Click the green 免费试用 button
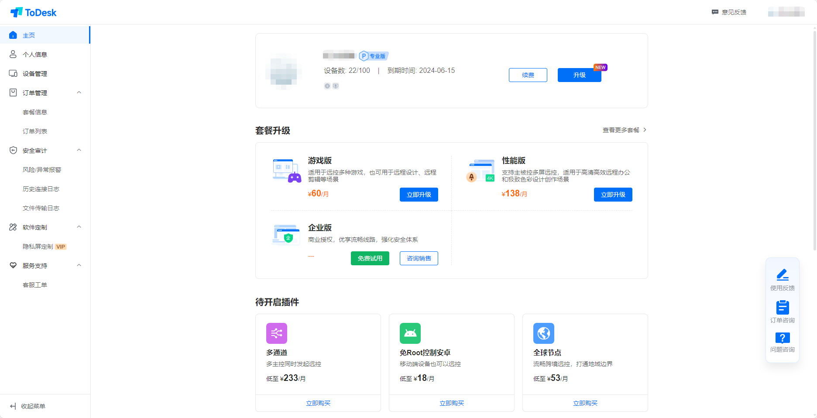 pos(370,258)
